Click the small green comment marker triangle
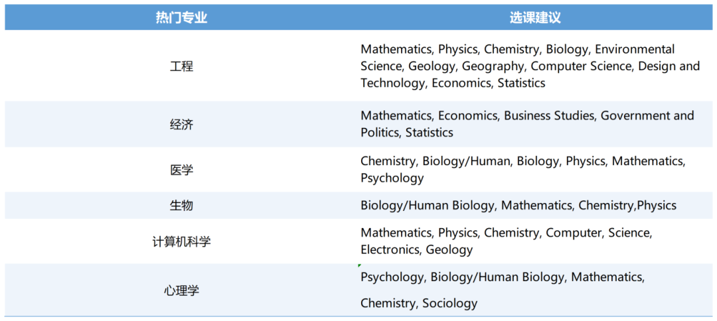Image resolution: width=717 pixels, height=321 pixels. click(x=360, y=265)
